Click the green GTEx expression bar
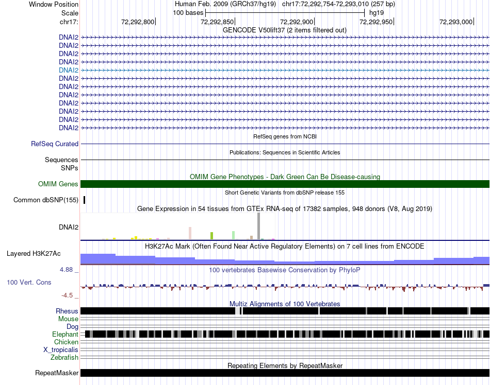Viewport: 490px width, 385px height. (211, 236)
